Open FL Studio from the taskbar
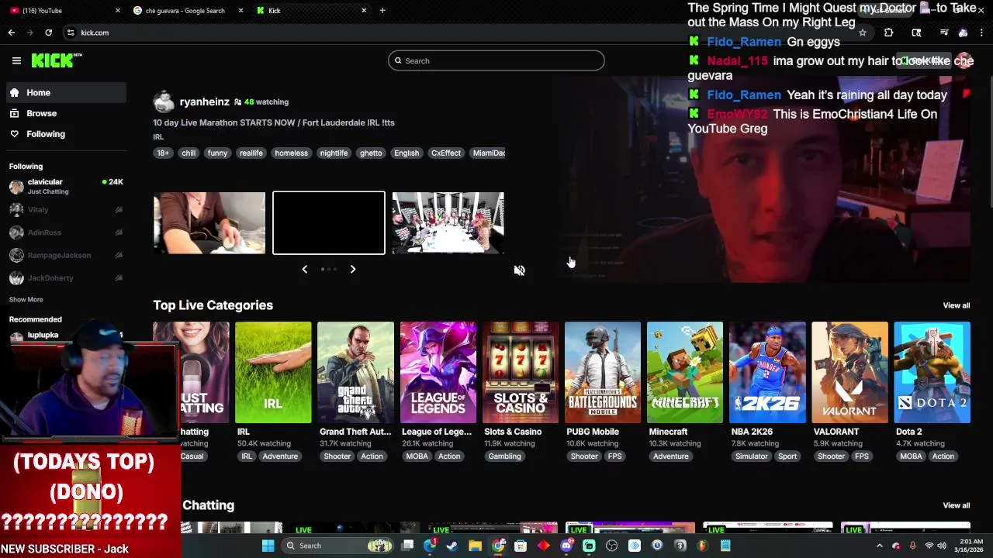 click(703, 546)
